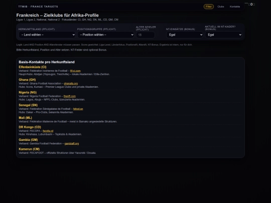This screenshot has width=271, height=203.
Task: Click the NT-Einsätze (Bonus) label
Action: point(181,29)
